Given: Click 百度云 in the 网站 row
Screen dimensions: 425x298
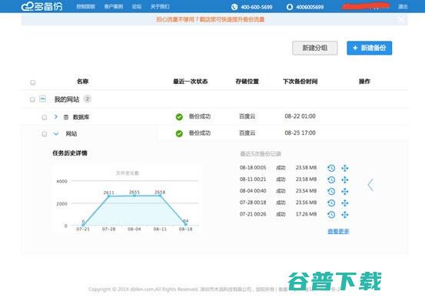Looking at the screenshot, I should [x=247, y=133].
